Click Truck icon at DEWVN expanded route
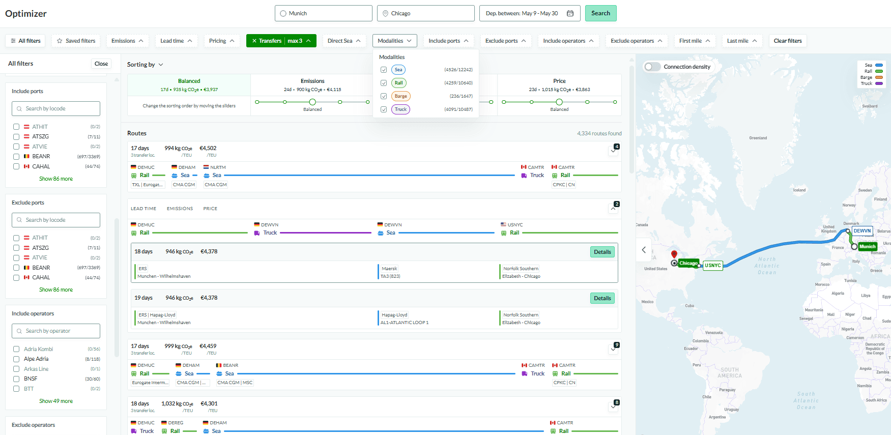Screen dimensions: 891x435 click(x=257, y=233)
